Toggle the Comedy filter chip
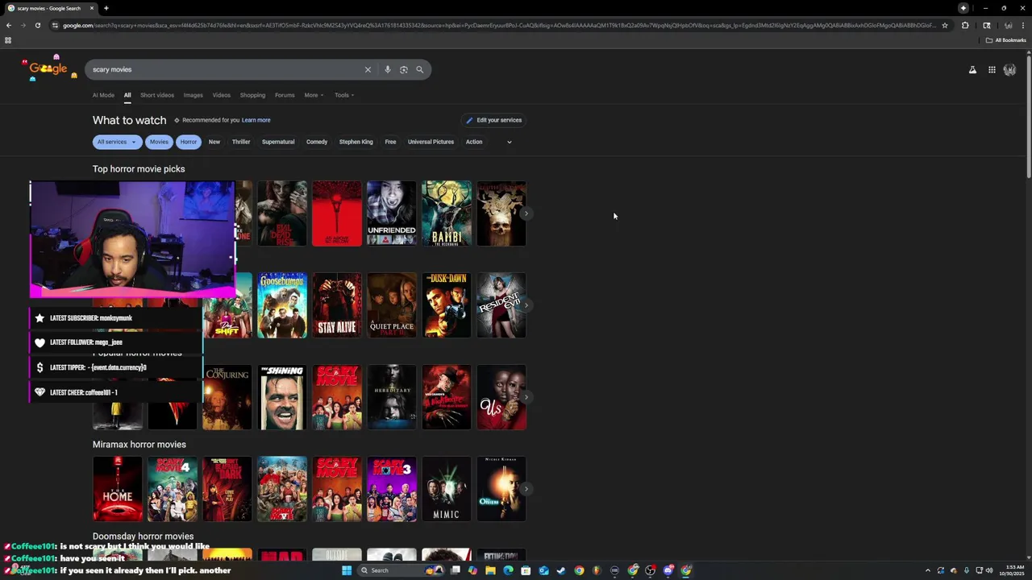 pos(317,142)
